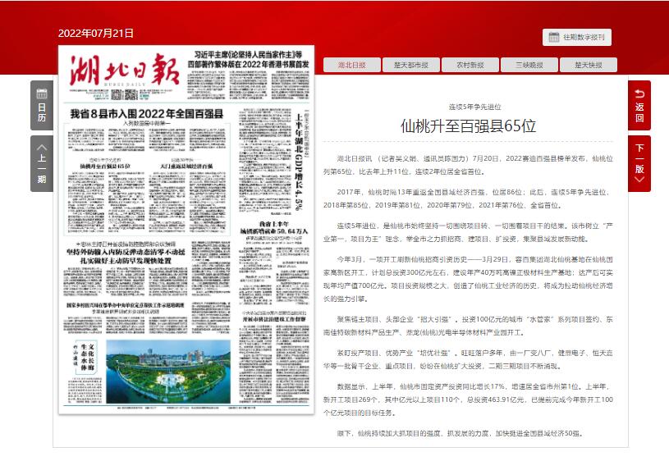Click the last paragraph starting 眼下，仙桃持续加大
This screenshot has height=461, width=669.
460,433
